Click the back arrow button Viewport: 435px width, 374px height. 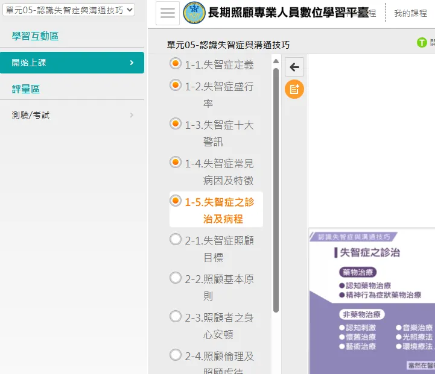(294, 67)
